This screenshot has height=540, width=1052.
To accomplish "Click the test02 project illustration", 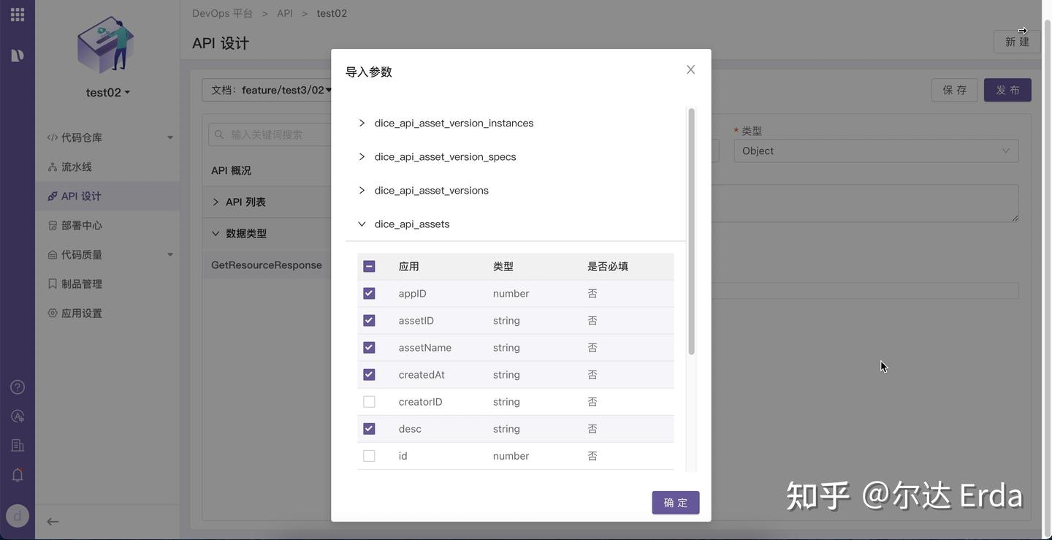I will click(x=105, y=45).
